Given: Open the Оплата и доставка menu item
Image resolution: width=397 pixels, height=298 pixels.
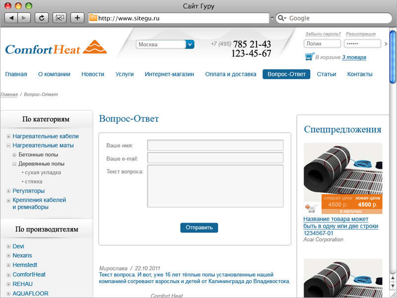Looking at the screenshot, I should 231,74.
